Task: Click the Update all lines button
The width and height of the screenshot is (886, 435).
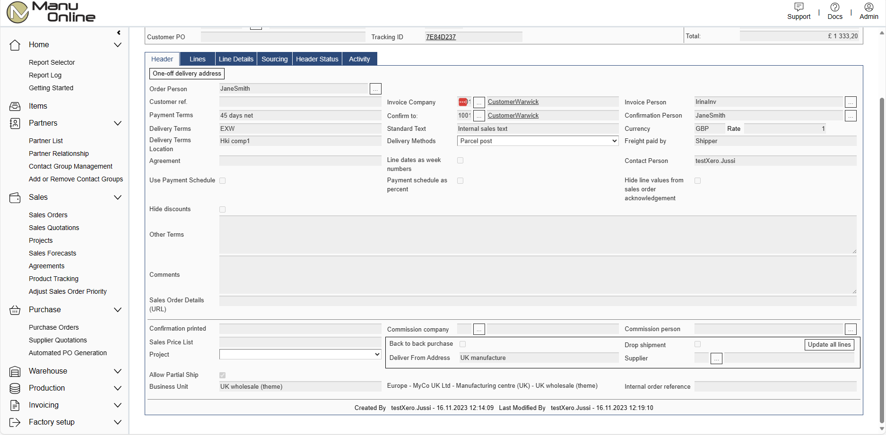Action: 829,345
